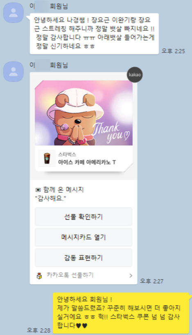Image resolution: width=192 pixels, height=335 pixels.
Task: Click the 오후 2:27 timestamp
Action: [x=152, y=281]
